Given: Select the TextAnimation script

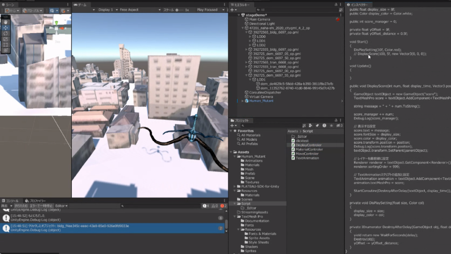Looking at the screenshot, I should (307, 158).
